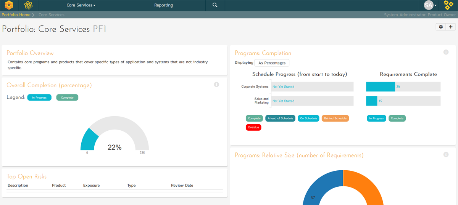Toggle the In Progress legend in Overall Completion
Viewport: 458px width, 205px height.
tap(39, 98)
